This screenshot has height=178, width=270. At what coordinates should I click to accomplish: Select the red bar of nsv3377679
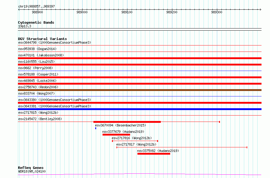(116, 135)
